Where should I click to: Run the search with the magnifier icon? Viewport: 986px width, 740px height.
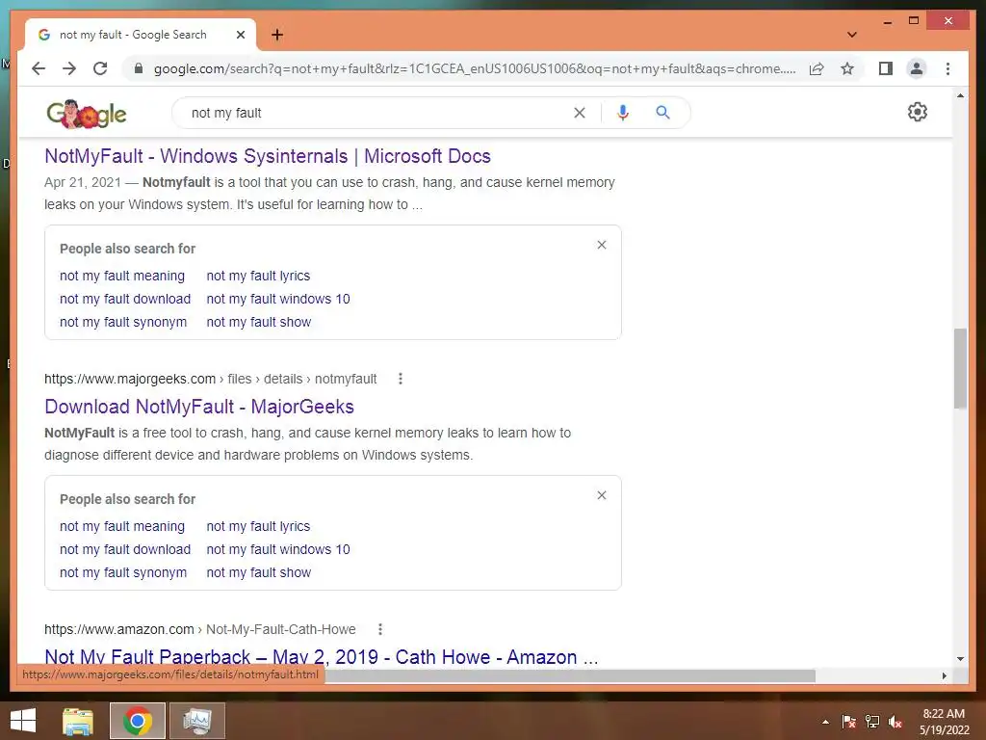tap(662, 113)
